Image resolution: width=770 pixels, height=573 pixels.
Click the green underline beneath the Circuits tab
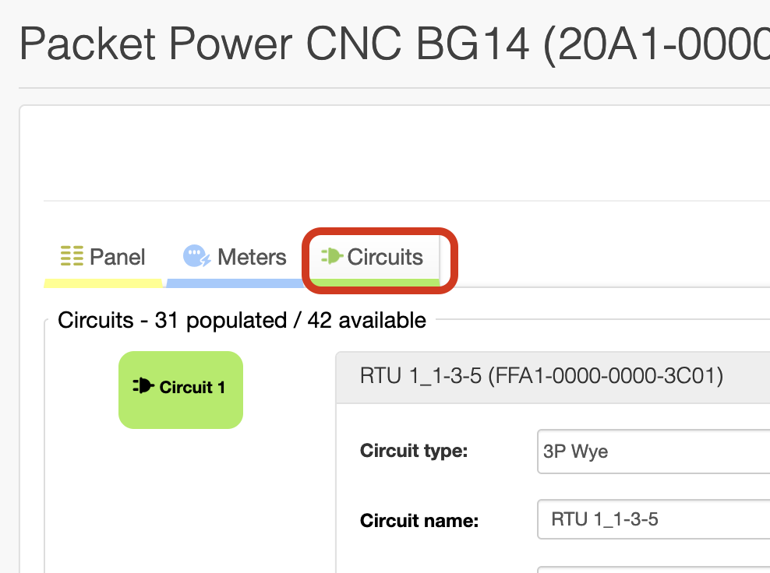click(374, 281)
